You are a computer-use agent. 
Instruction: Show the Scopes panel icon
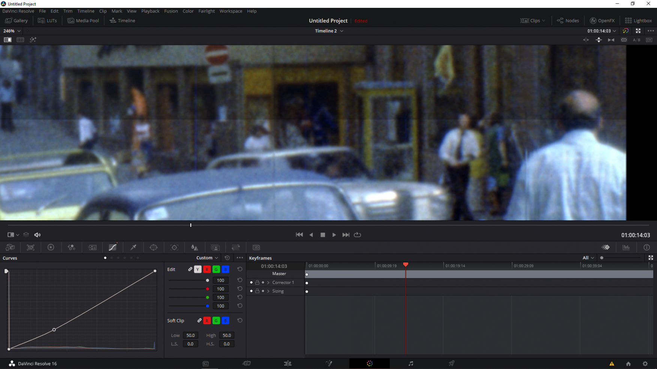coord(626,247)
